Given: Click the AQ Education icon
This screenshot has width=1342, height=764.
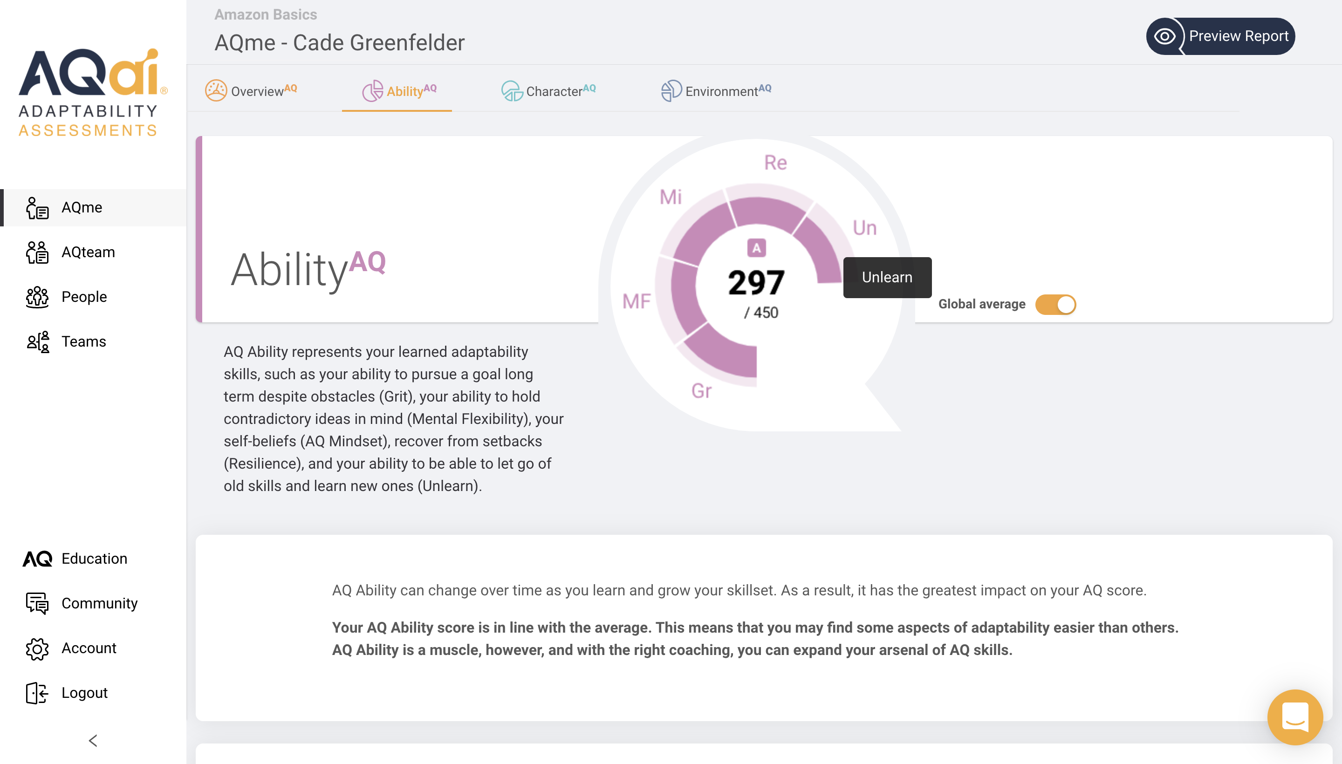Looking at the screenshot, I should [37, 559].
